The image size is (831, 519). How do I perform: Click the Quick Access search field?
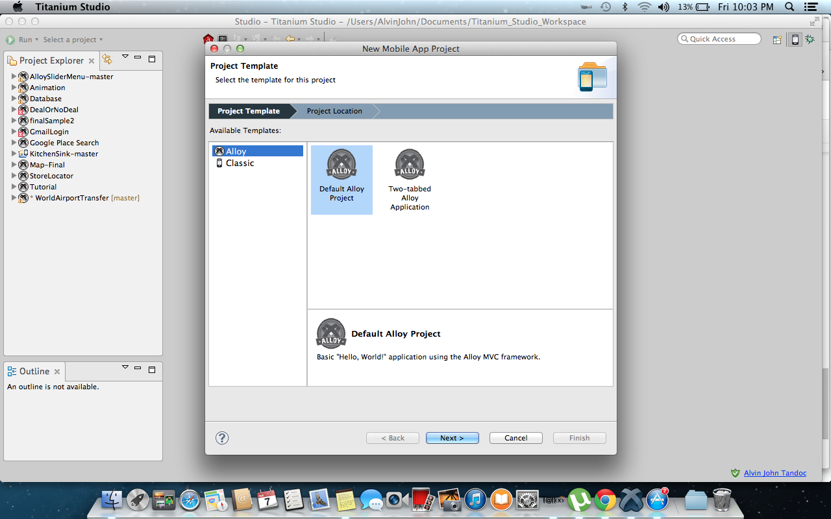click(719, 39)
